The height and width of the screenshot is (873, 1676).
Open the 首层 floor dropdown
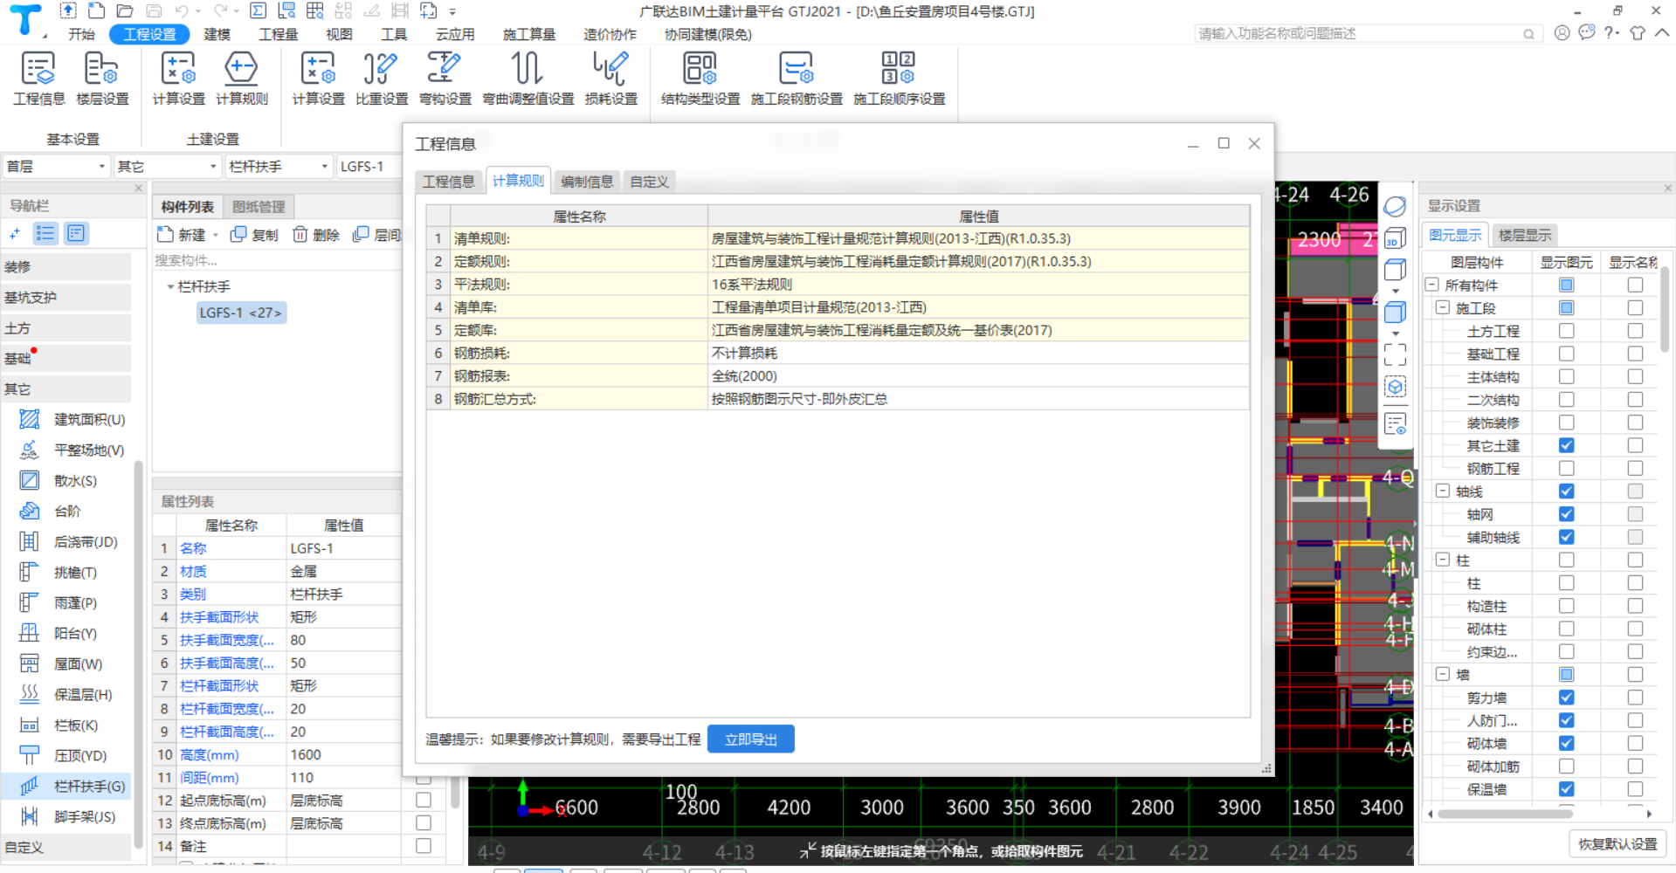coord(56,167)
